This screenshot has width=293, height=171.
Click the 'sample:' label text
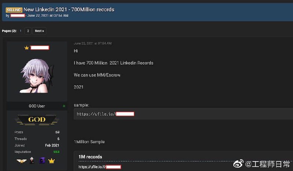pyautogui.click(x=81, y=105)
